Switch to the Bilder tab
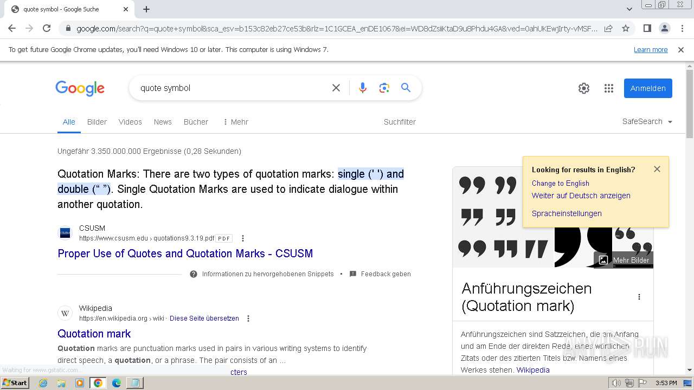The width and height of the screenshot is (694, 390). point(97,122)
